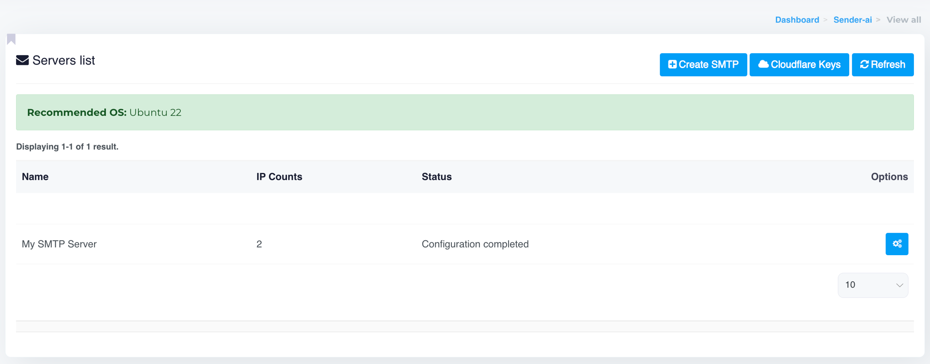Screen dimensions: 930x364
Task: Click the IP Counts column header
Action: (279, 177)
